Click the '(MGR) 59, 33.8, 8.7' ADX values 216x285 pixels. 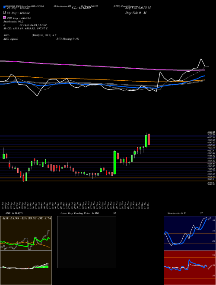tap(44, 35)
